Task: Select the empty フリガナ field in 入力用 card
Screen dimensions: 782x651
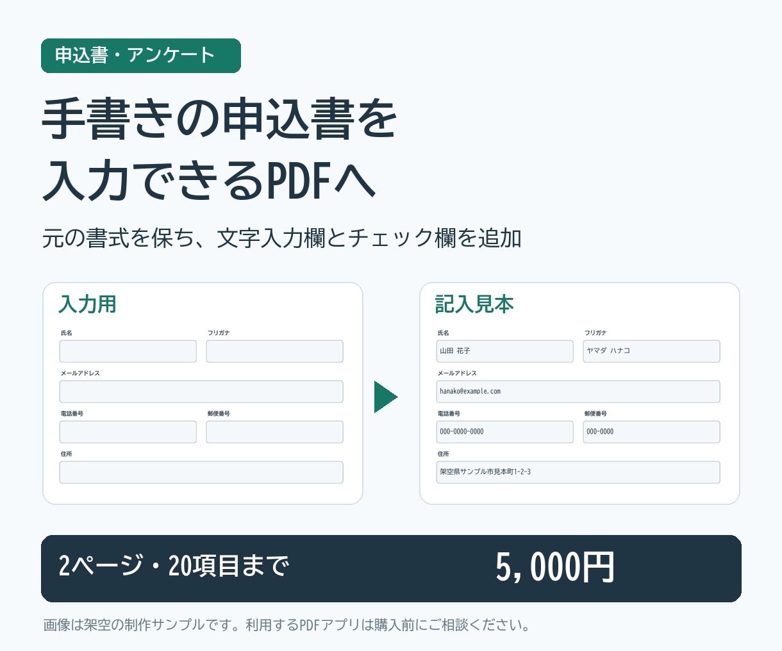Action: tap(274, 351)
